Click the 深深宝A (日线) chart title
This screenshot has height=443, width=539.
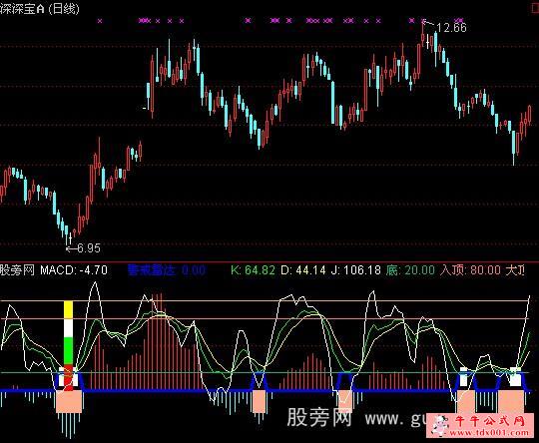click(x=40, y=9)
